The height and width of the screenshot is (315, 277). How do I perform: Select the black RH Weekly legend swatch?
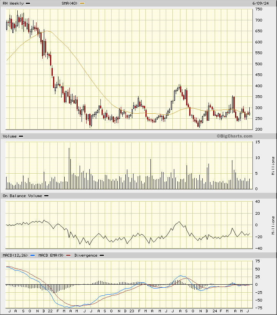coord(28,3)
